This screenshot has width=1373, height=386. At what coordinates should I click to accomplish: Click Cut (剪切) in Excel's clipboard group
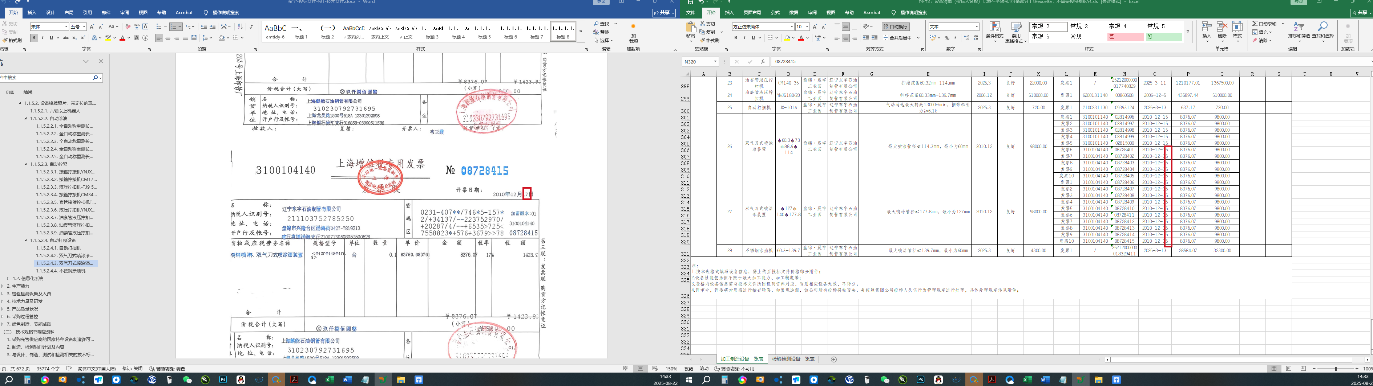[707, 24]
